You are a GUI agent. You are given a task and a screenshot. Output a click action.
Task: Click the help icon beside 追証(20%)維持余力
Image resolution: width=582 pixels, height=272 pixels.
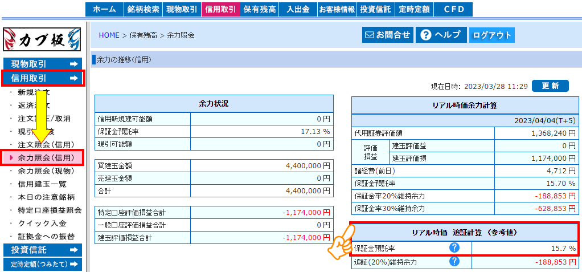454,262
